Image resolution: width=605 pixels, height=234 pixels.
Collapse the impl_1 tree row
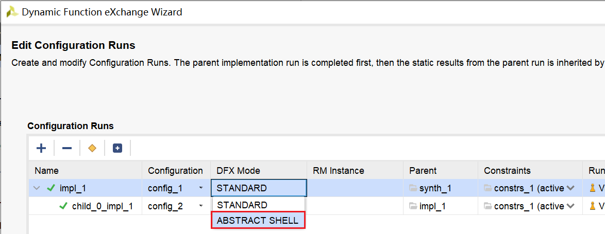click(37, 188)
